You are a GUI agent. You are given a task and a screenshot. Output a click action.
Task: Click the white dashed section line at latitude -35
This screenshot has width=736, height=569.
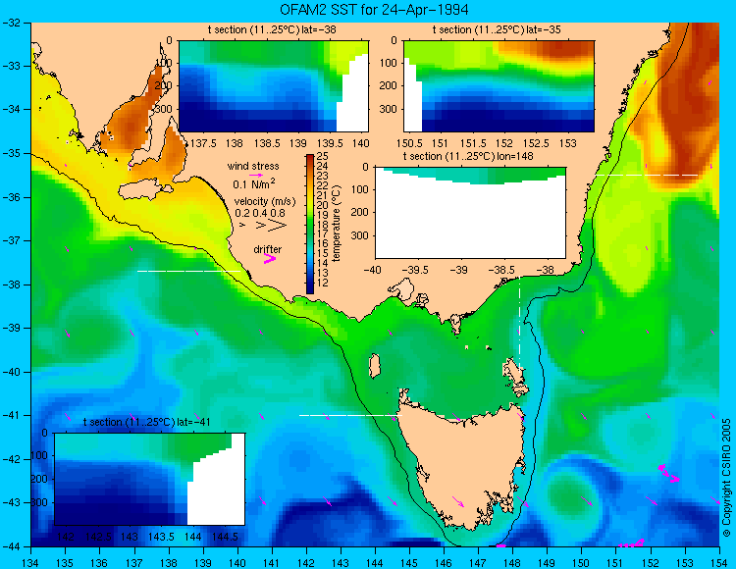click(x=647, y=175)
